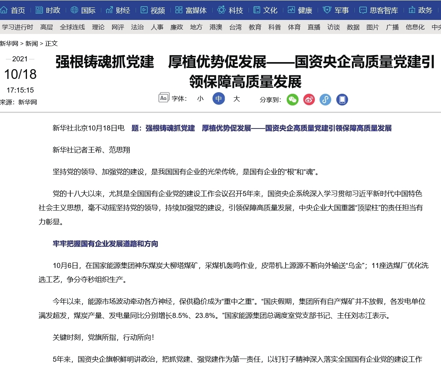
Task: Click the 政务 nav label
Action: pyautogui.click(x=425, y=11)
